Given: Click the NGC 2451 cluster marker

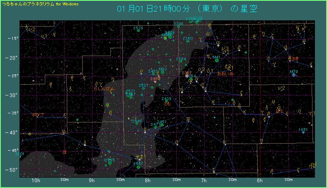Looking at the screenshot, I should (162, 125).
